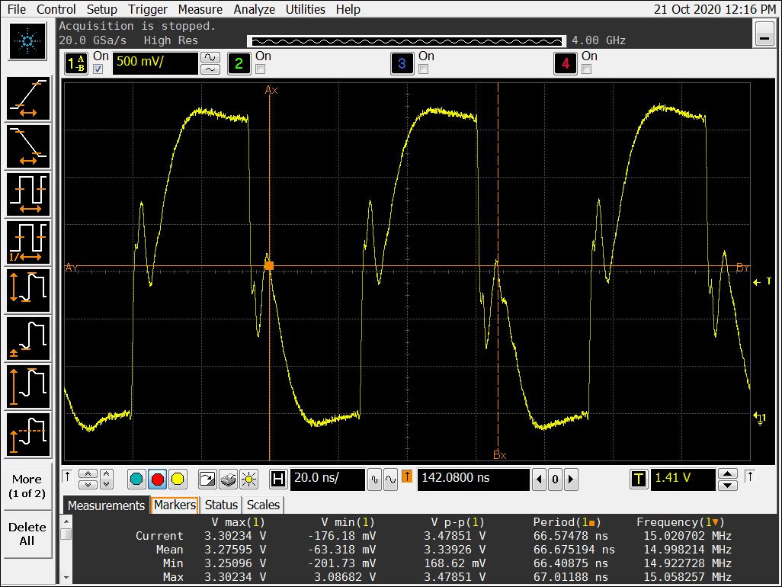The width and height of the screenshot is (782, 587).
Task: Open the Analyze menu
Action: coord(255,9)
